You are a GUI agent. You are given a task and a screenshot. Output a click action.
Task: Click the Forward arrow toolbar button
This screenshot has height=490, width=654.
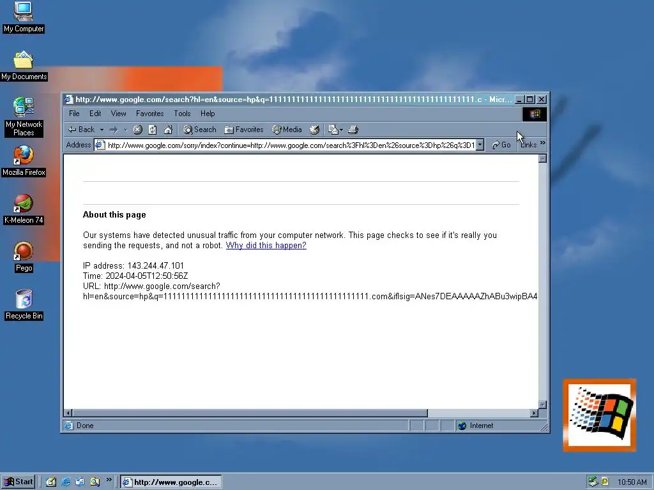tap(114, 130)
